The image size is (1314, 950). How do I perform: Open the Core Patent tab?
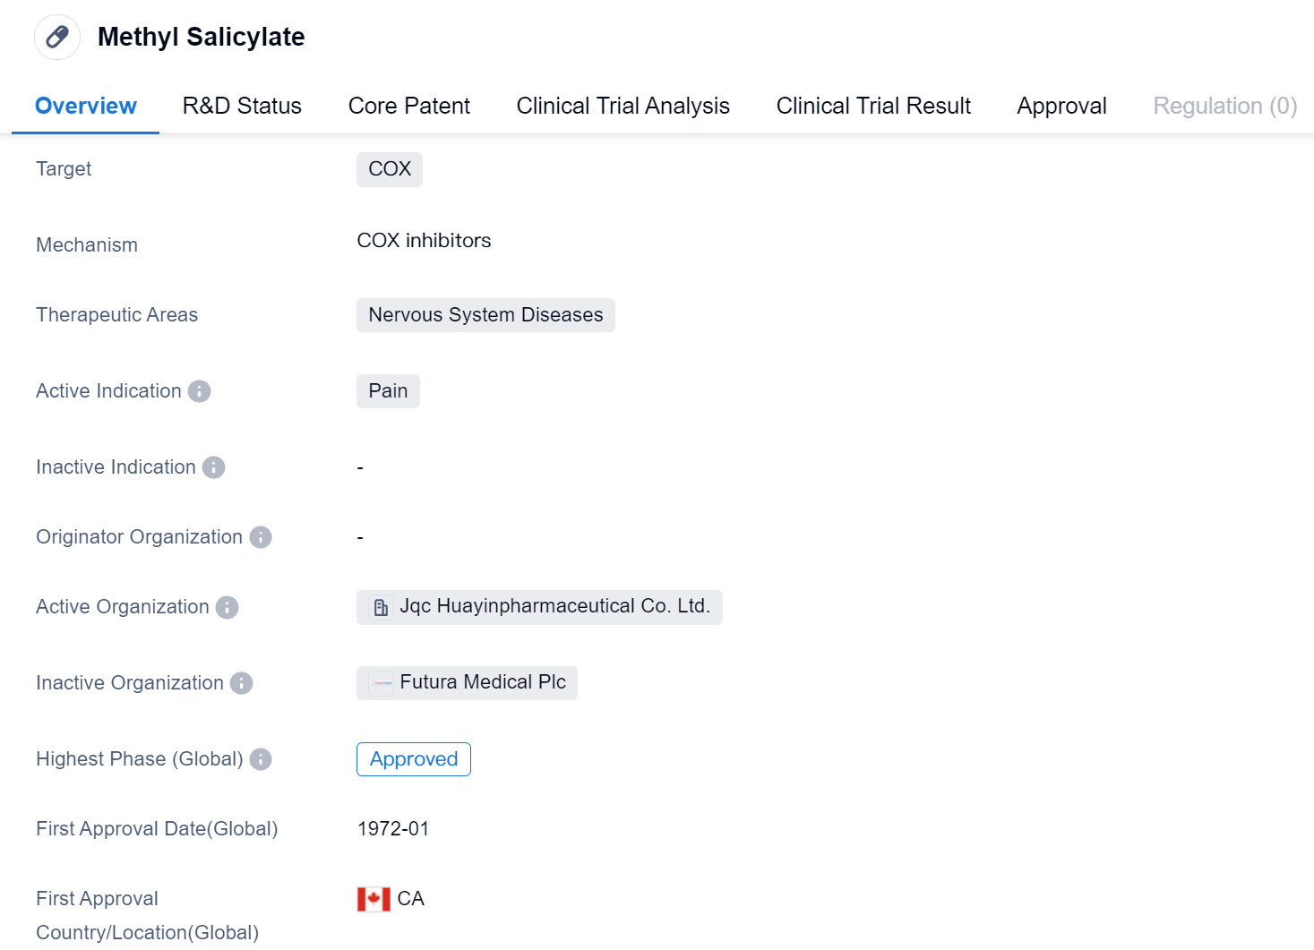(408, 106)
